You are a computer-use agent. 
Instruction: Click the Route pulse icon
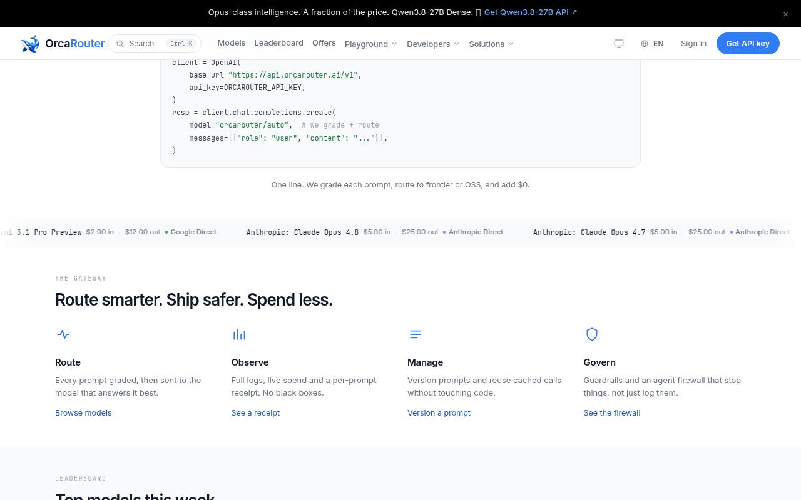63,334
